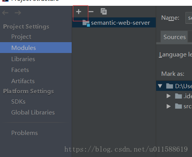This screenshot has width=192, height=157.
Task: Remove selected module with minus icon
Action: click(91, 12)
